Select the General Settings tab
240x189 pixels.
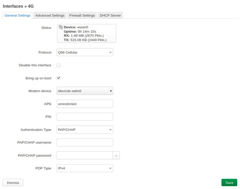coord(17,16)
